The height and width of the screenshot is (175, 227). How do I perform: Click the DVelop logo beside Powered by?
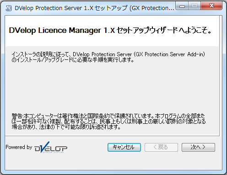click(x=51, y=147)
